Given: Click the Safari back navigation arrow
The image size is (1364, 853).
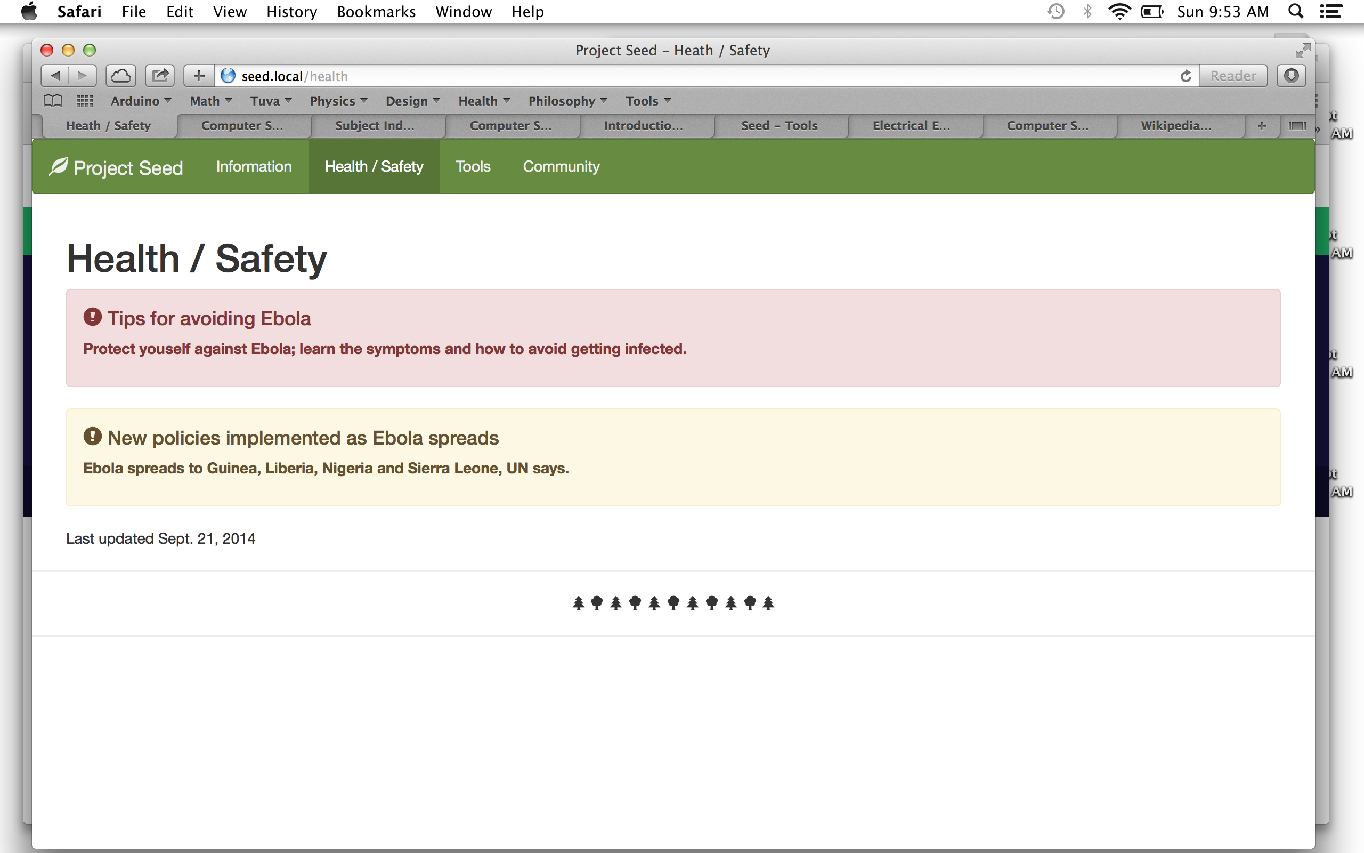Looking at the screenshot, I should pos(55,76).
